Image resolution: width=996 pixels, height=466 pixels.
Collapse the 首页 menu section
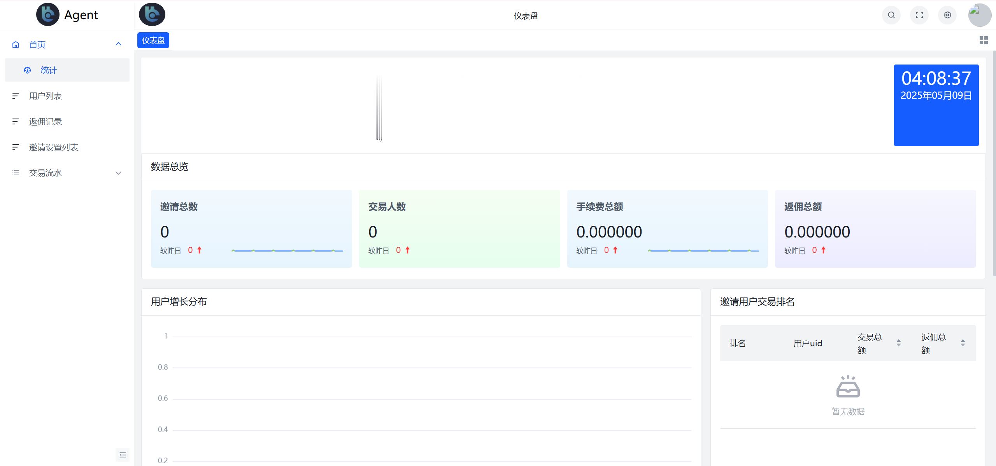[x=118, y=44]
